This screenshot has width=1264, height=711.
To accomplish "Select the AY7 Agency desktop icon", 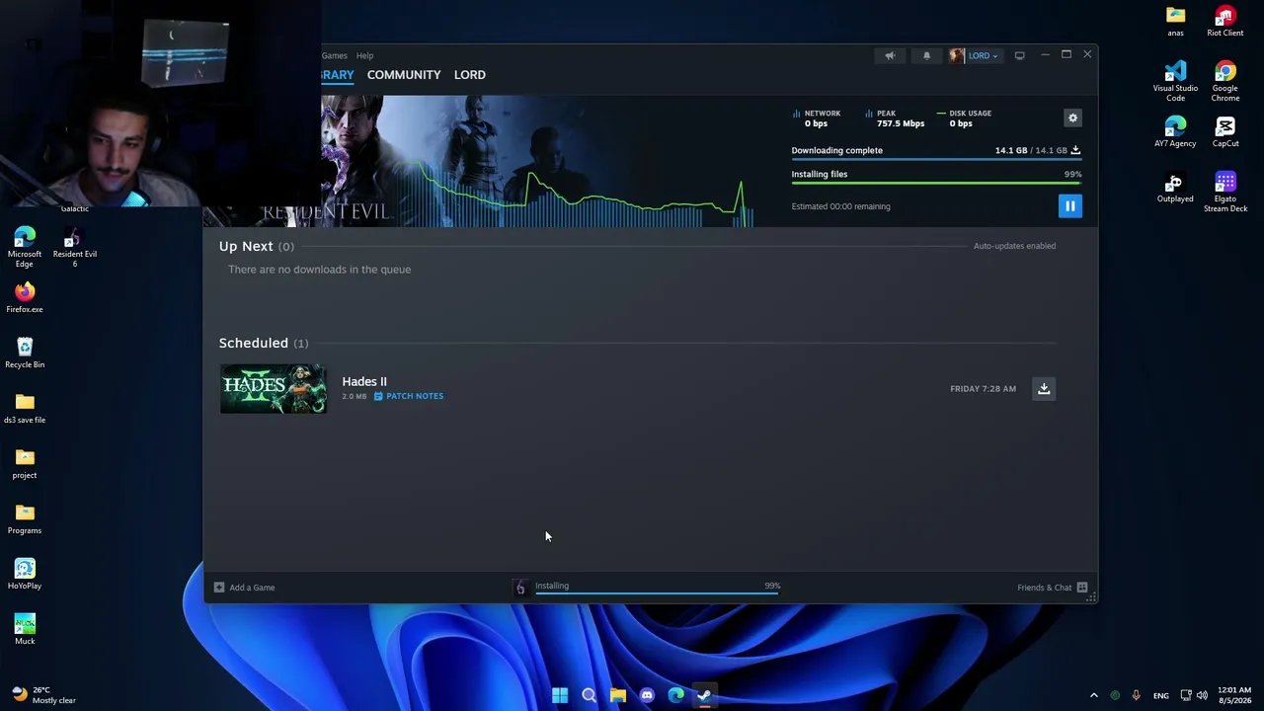I will [1175, 132].
